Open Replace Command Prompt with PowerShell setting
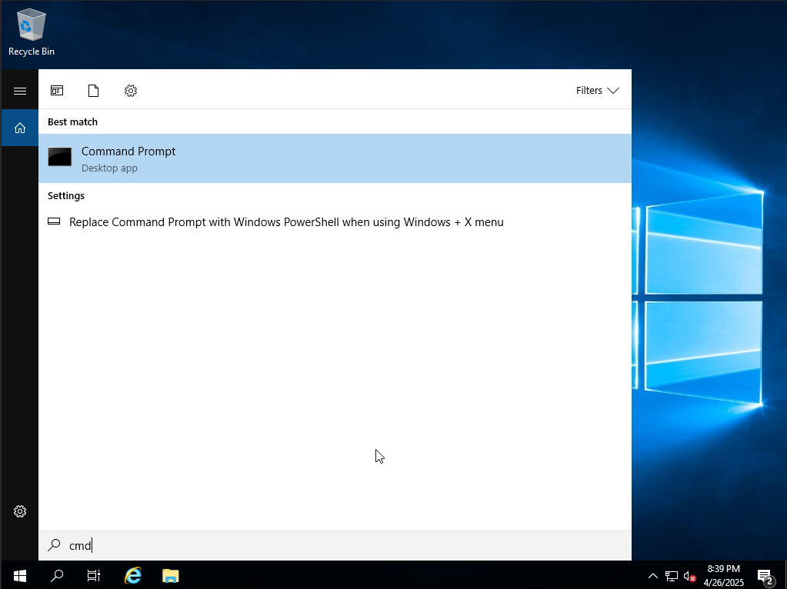This screenshot has width=787, height=589. click(x=335, y=221)
